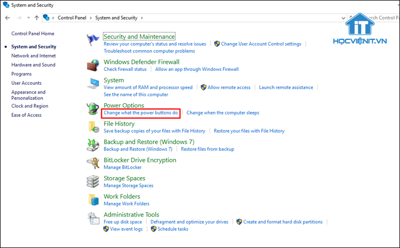Click the Storage Spaces stacked drives icon

coord(93,181)
